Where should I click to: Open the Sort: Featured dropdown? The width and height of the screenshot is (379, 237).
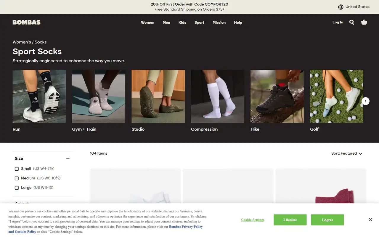[x=347, y=153]
